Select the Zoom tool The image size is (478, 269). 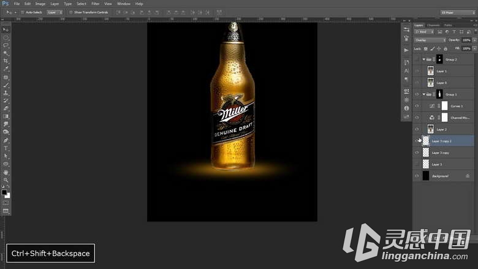[x=6, y=180]
